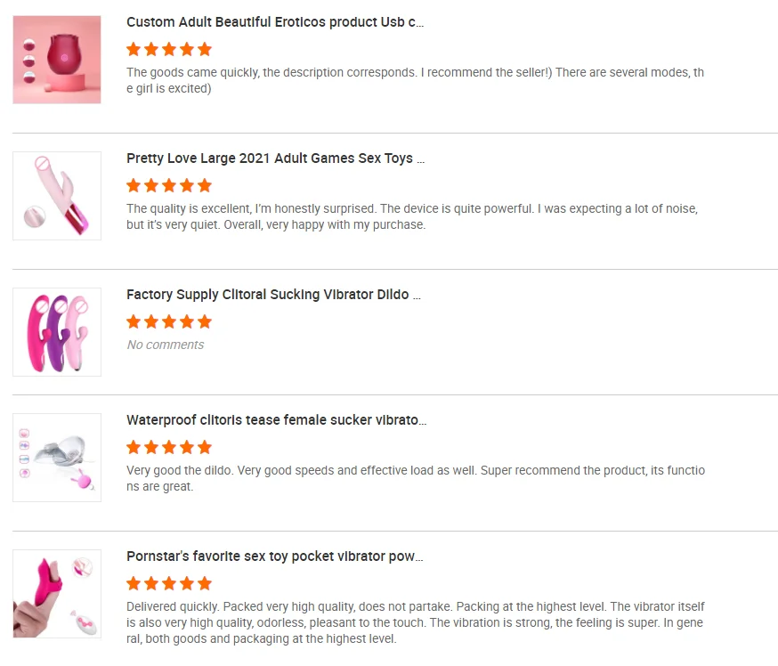Click the star rating under the "Custom Adult Beautiful" title
Screen dimensions: 778x666
coord(169,49)
